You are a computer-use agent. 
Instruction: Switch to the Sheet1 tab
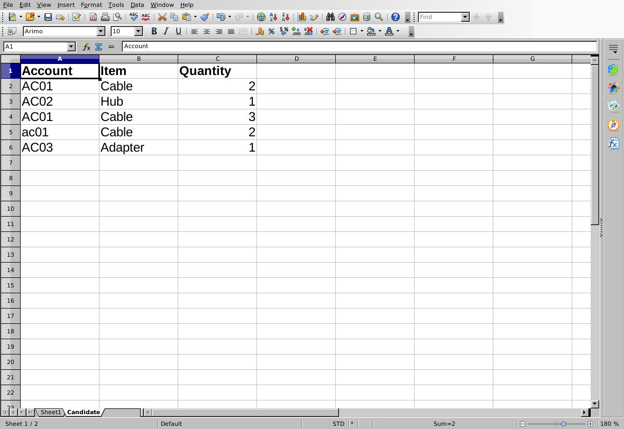coord(51,412)
